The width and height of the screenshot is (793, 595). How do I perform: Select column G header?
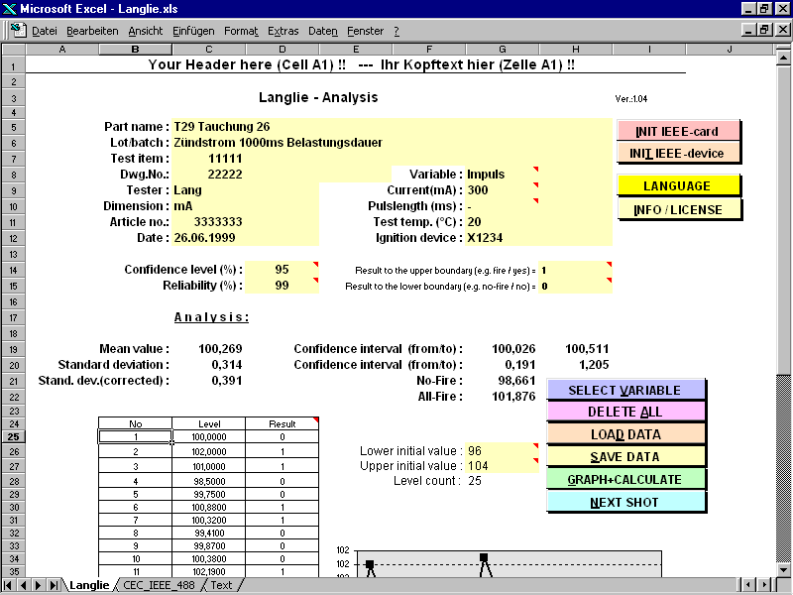pos(503,49)
